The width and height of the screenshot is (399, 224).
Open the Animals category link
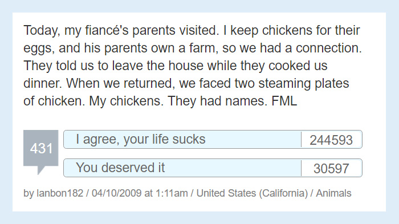[x=333, y=193]
